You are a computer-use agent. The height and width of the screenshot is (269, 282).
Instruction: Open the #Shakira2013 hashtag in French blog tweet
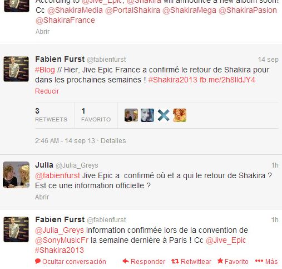pos(173,80)
